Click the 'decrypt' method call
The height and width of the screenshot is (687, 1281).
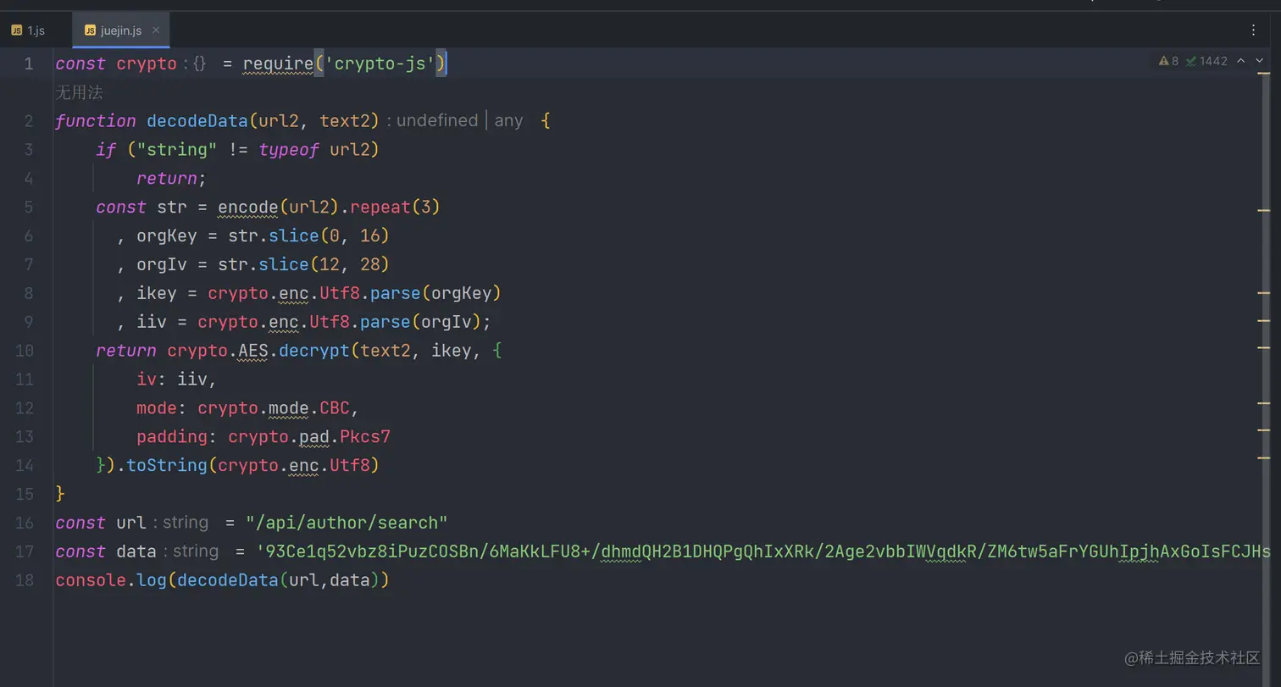click(x=314, y=352)
